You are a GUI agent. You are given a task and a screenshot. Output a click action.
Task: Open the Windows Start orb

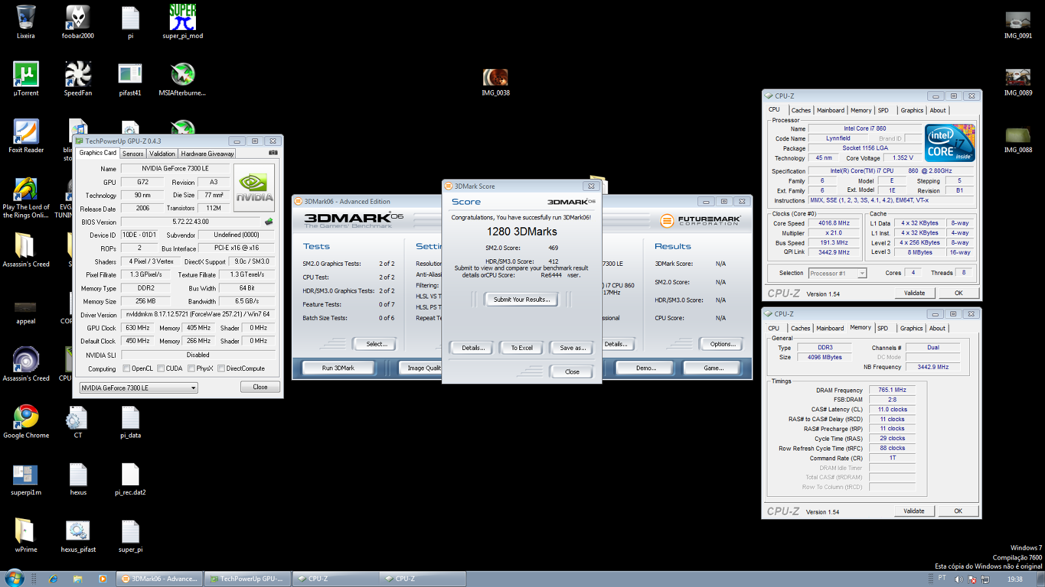click(x=14, y=578)
